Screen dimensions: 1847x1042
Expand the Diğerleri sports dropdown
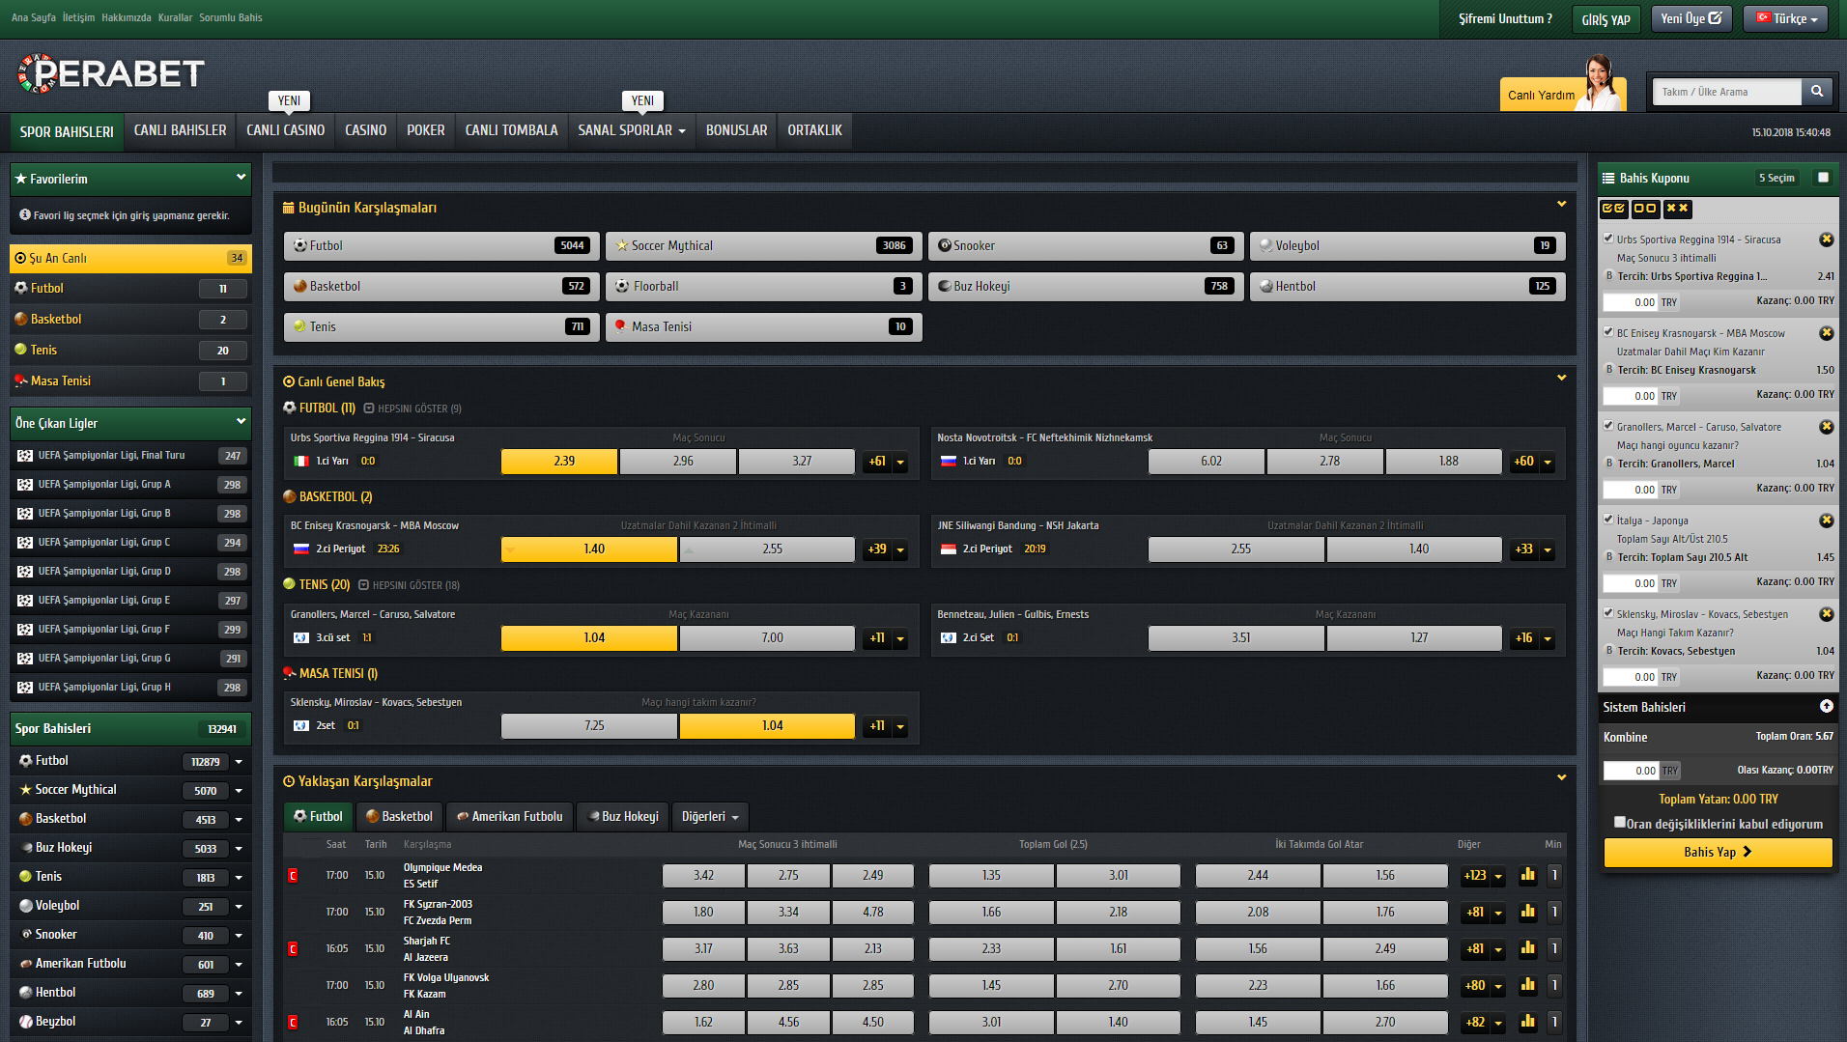pyautogui.click(x=709, y=817)
